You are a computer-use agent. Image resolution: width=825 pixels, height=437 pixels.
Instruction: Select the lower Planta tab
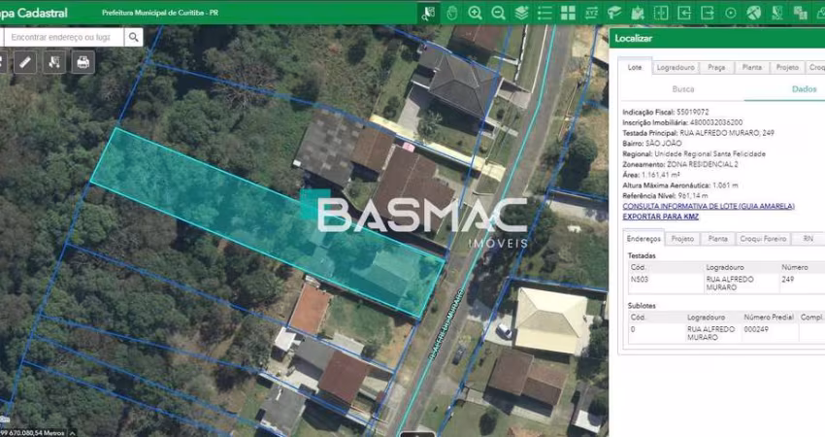click(717, 239)
